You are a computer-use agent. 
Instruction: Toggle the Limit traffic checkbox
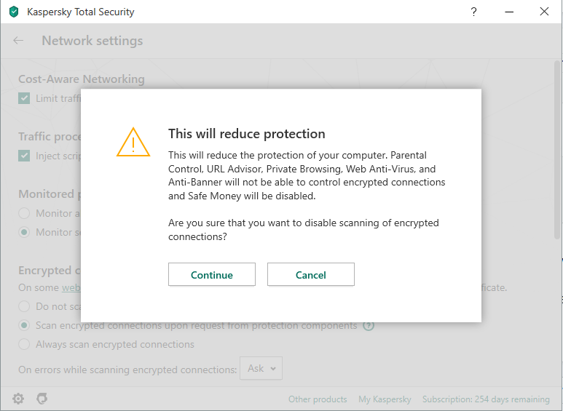(25, 98)
